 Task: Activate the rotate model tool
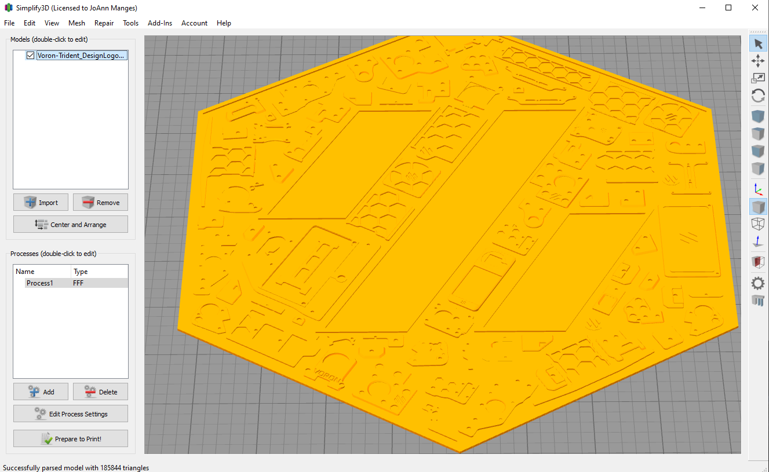[758, 96]
